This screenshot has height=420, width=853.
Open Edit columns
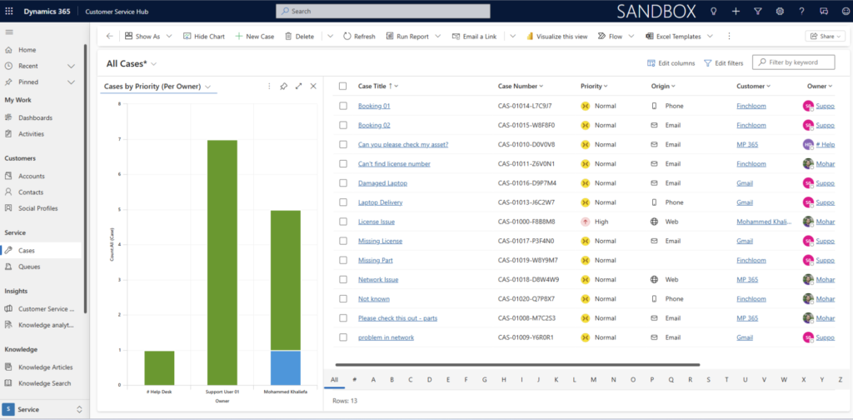[x=671, y=63]
